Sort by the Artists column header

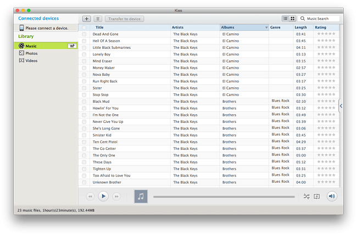(195, 27)
